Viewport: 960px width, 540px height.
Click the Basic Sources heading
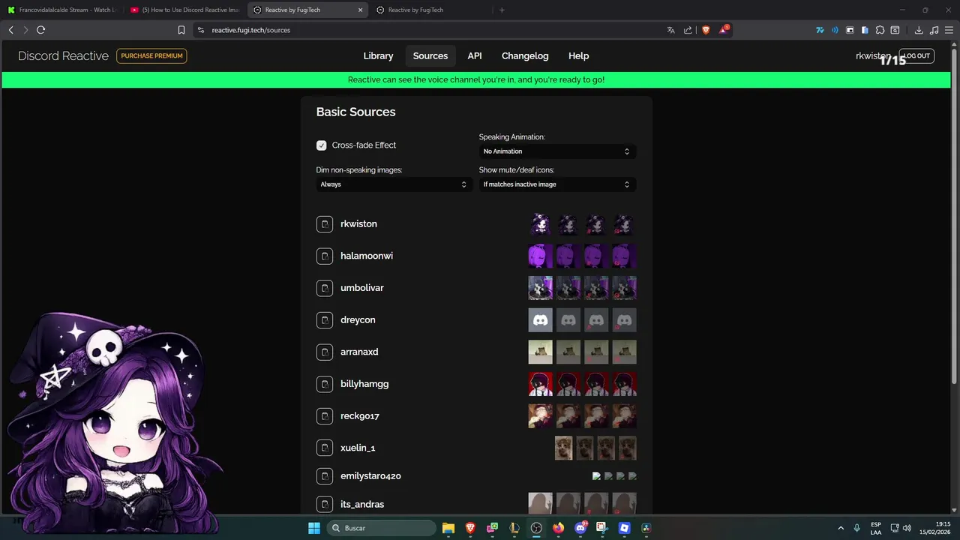[355, 112]
